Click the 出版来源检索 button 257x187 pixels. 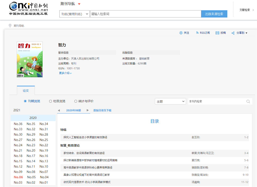coord(214,14)
